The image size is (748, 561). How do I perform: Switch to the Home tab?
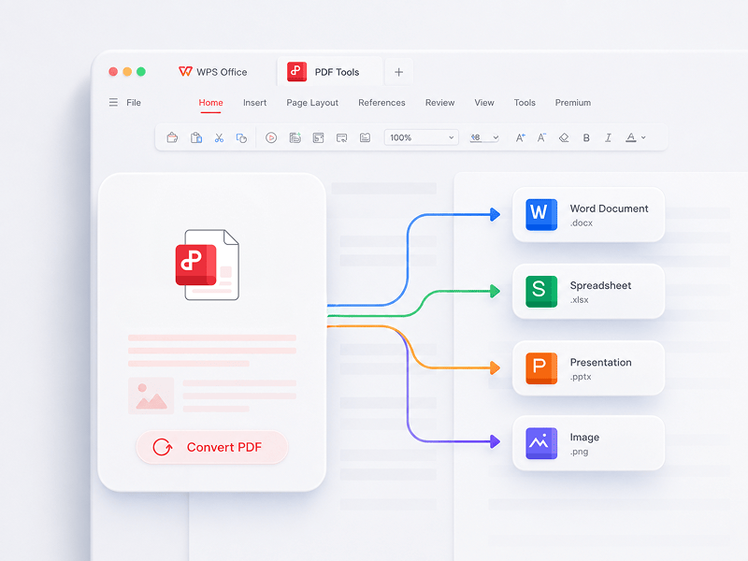coord(211,103)
